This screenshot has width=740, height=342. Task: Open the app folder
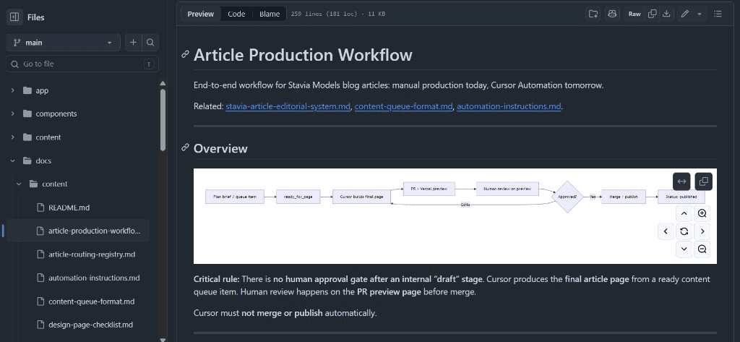pyautogui.click(x=42, y=90)
